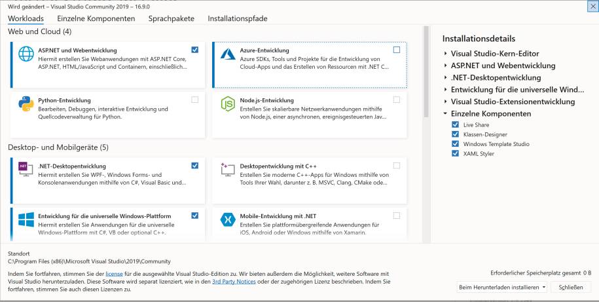Collapse the Einzelne Komponenten section
The height and width of the screenshot is (302, 599).
coord(445,113)
